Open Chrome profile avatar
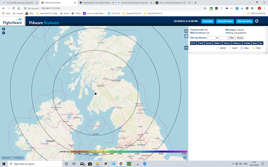Image resolution: width=268 pixels, height=167 pixels. pyautogui.click(x=259, y=8)
